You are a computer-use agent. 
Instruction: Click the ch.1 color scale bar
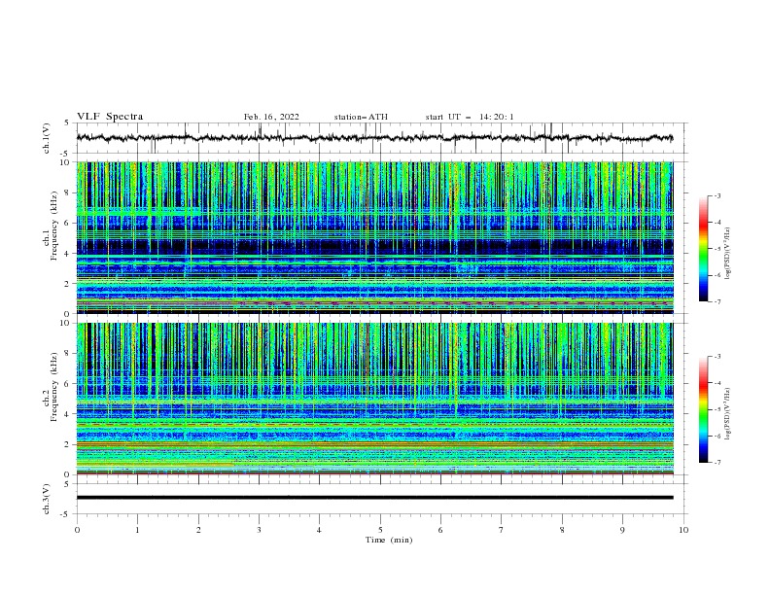703,249
